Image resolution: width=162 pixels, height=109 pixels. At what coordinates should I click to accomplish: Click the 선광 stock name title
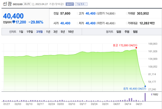(x=7, y=4)
